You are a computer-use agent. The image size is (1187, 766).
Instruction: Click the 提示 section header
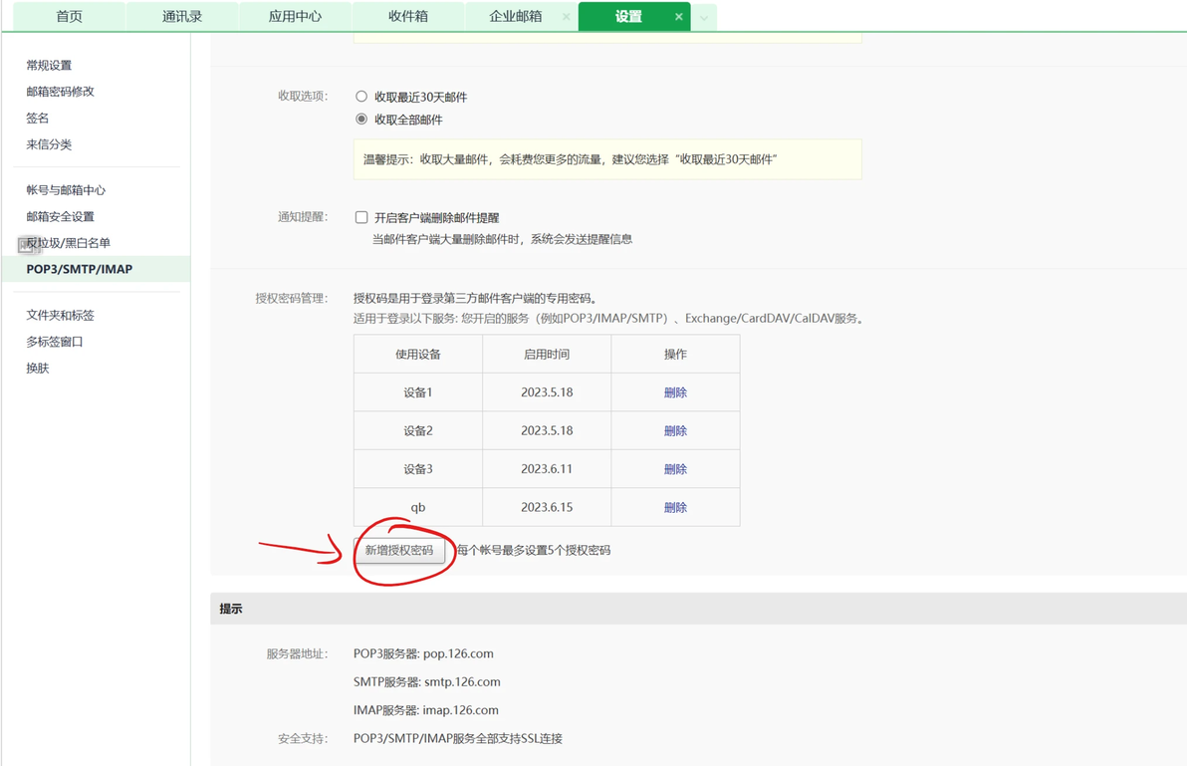pos(698,609)
